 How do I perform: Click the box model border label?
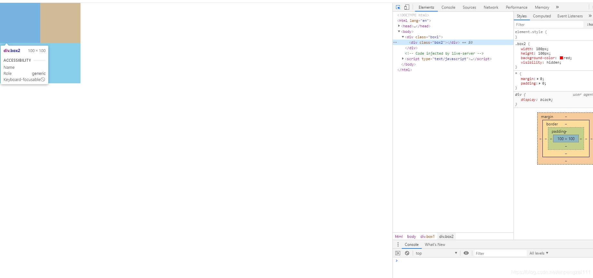552,124
